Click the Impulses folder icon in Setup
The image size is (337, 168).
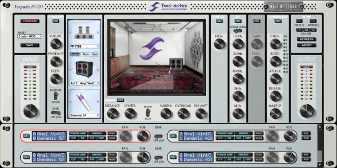[313, 21]
